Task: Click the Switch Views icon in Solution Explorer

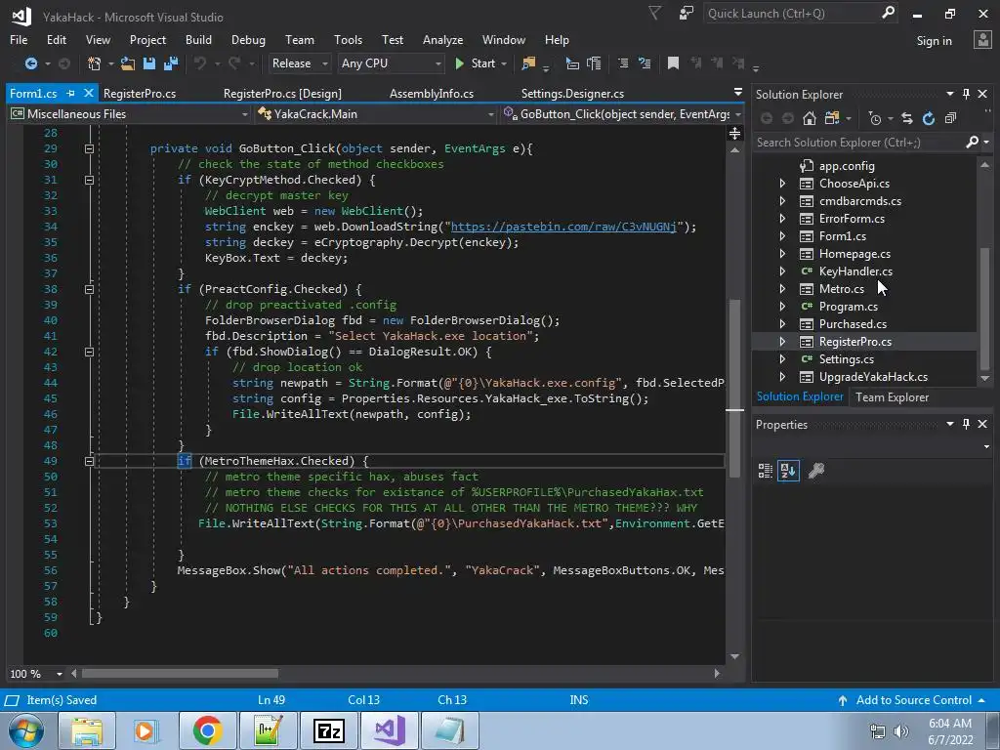Action: point(832,118)
